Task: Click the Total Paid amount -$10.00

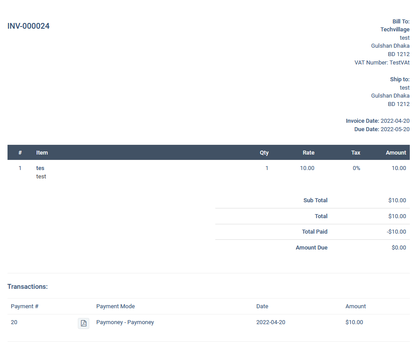Action: click(396, 232)
